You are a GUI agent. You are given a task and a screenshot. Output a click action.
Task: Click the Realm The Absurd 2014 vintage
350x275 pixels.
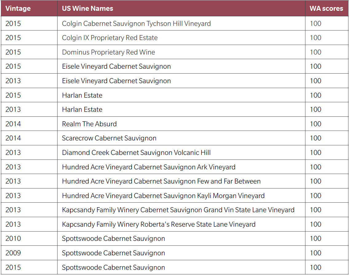click(13, 124)
